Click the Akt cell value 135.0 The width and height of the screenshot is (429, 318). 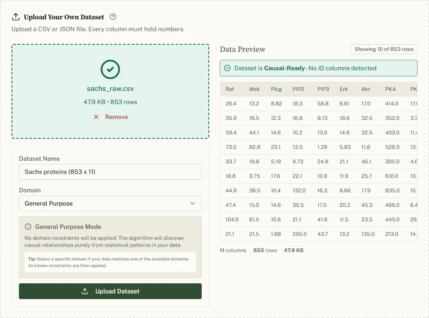click(x=368, y=234)
